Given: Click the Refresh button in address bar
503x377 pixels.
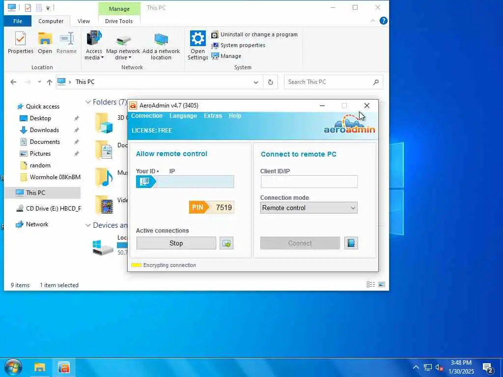Looking at the screenshot, I should point(271,82).
